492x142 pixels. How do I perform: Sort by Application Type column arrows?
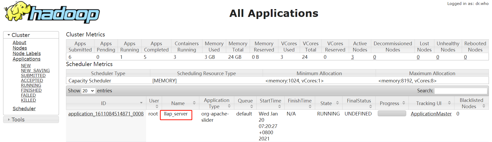click(229, 106)
